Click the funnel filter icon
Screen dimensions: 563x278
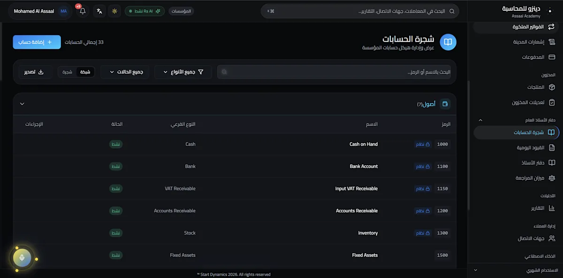(x=201, y=72)
